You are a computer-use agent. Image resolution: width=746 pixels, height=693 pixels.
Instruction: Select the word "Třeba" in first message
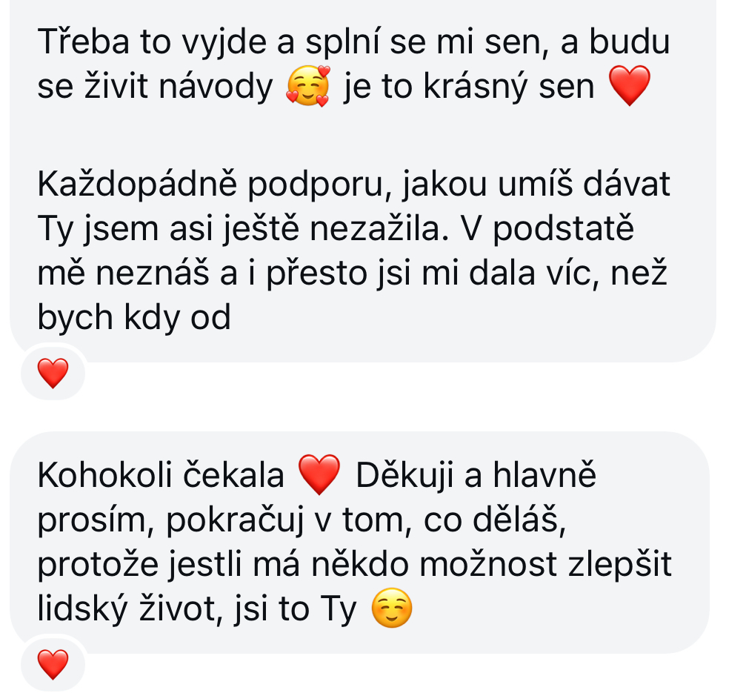(x=83, y=42)
